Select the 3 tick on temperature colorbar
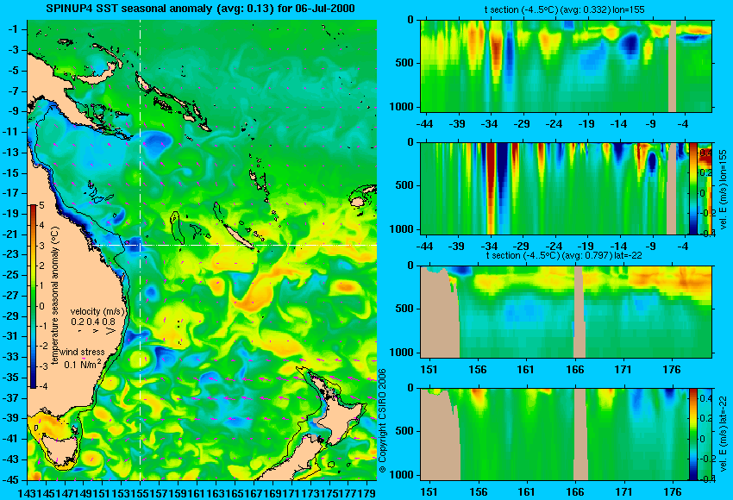Image resolution: width=733 pixels, height=500 pixels. pyautogui.click(x=41, y=246)
